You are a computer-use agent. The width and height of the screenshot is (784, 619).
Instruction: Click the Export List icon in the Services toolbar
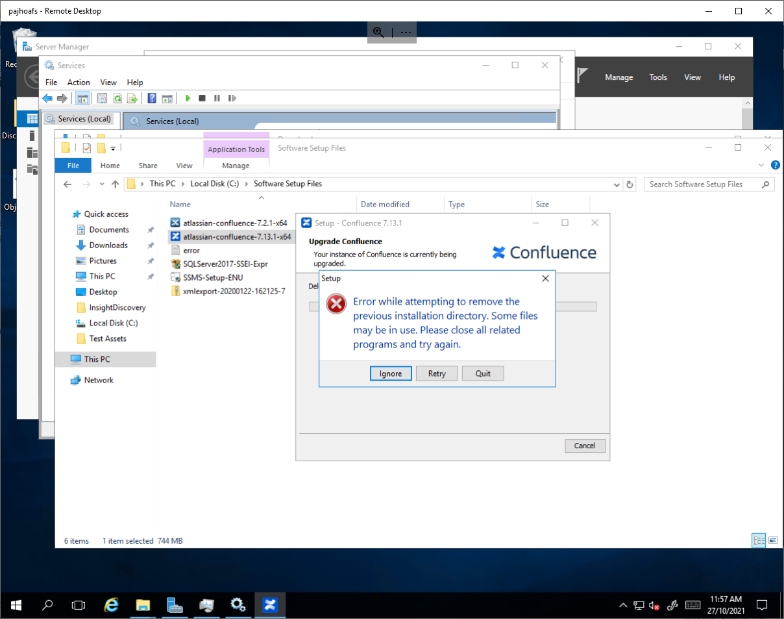[x=132, y=98]
